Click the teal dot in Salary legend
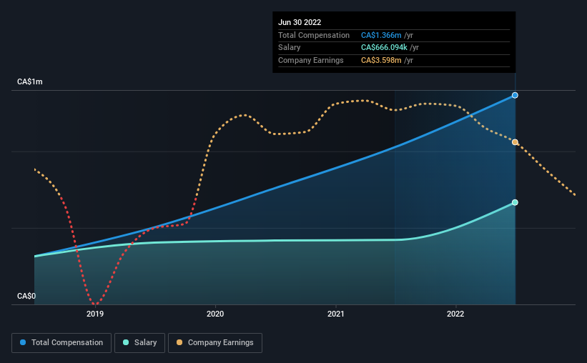Viewport: 587px width, 363px height. coord(126,342)
